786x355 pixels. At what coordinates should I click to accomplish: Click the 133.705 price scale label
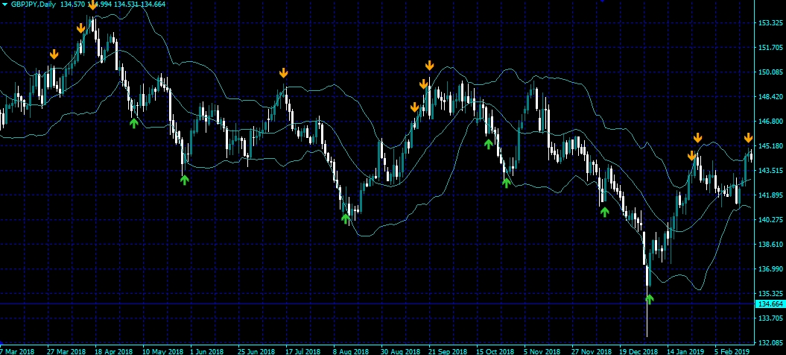coord(770,318)
